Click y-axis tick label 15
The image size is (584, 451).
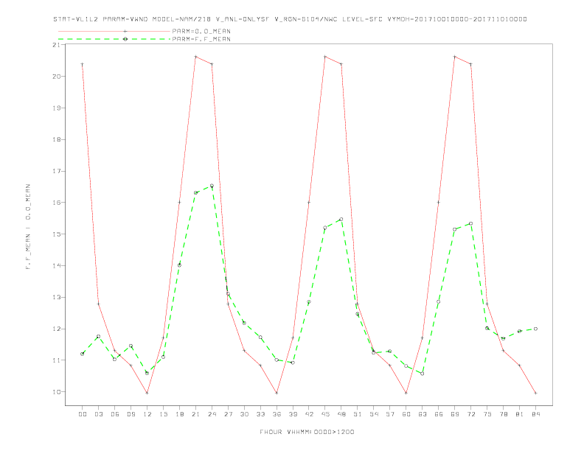click(56, 234)
